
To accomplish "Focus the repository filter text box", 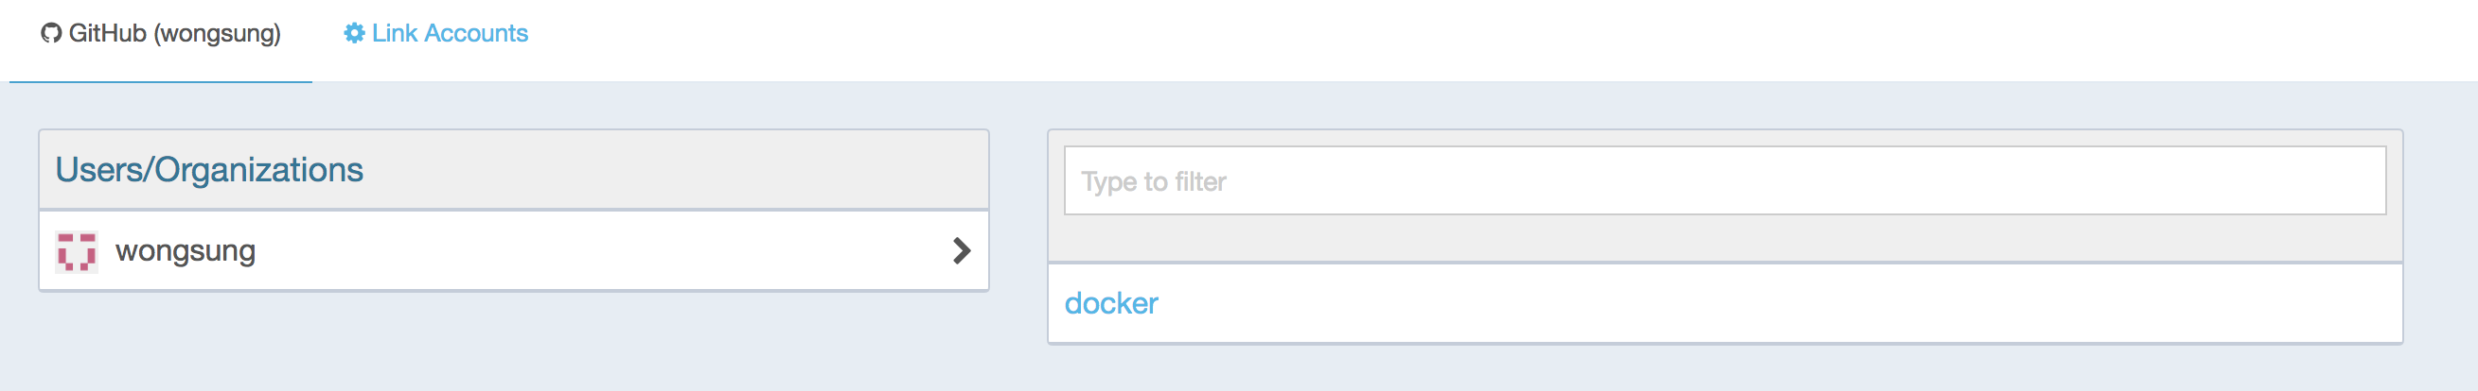I will tap(1725, 180).
